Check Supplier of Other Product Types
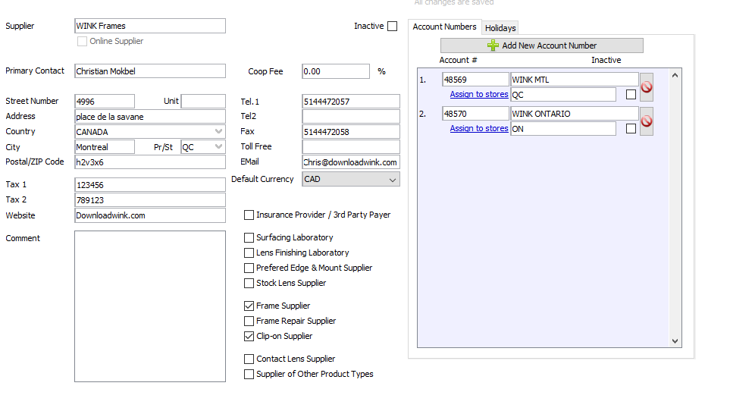730x411 pixels. point(249,375)
